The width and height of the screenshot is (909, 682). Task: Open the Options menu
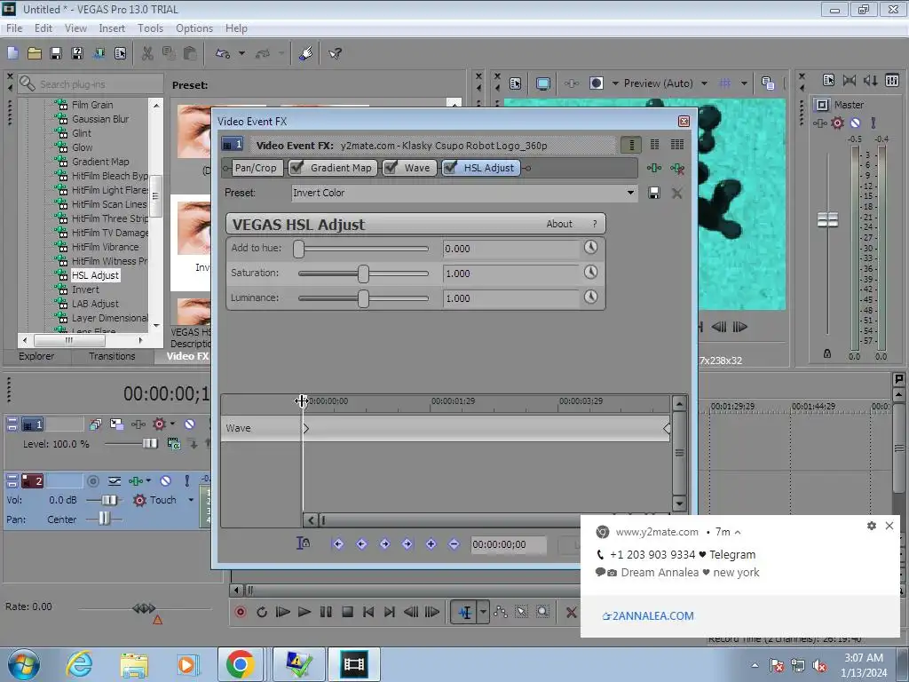pos(194,28)
